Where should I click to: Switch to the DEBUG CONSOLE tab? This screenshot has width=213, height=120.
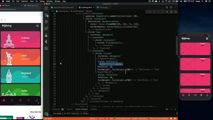[x=82, y=109]
